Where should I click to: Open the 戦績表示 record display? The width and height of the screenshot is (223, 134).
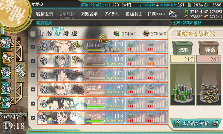(45, 14)
